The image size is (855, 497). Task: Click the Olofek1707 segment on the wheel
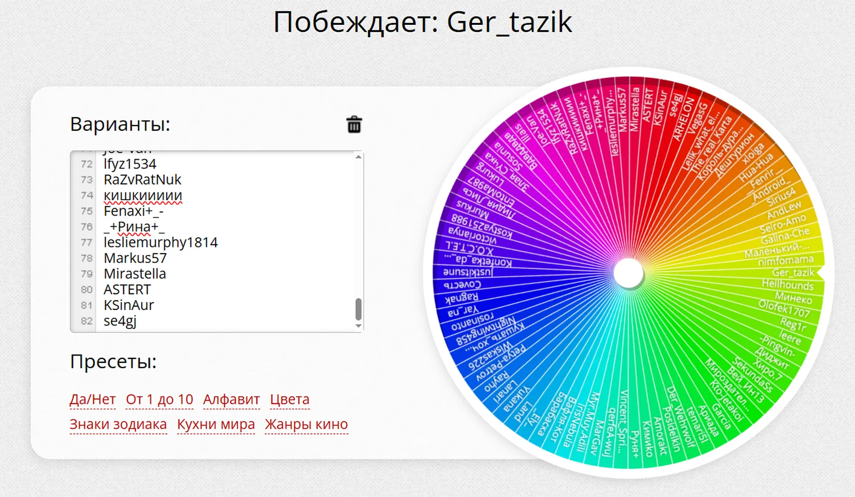[784, 309]
